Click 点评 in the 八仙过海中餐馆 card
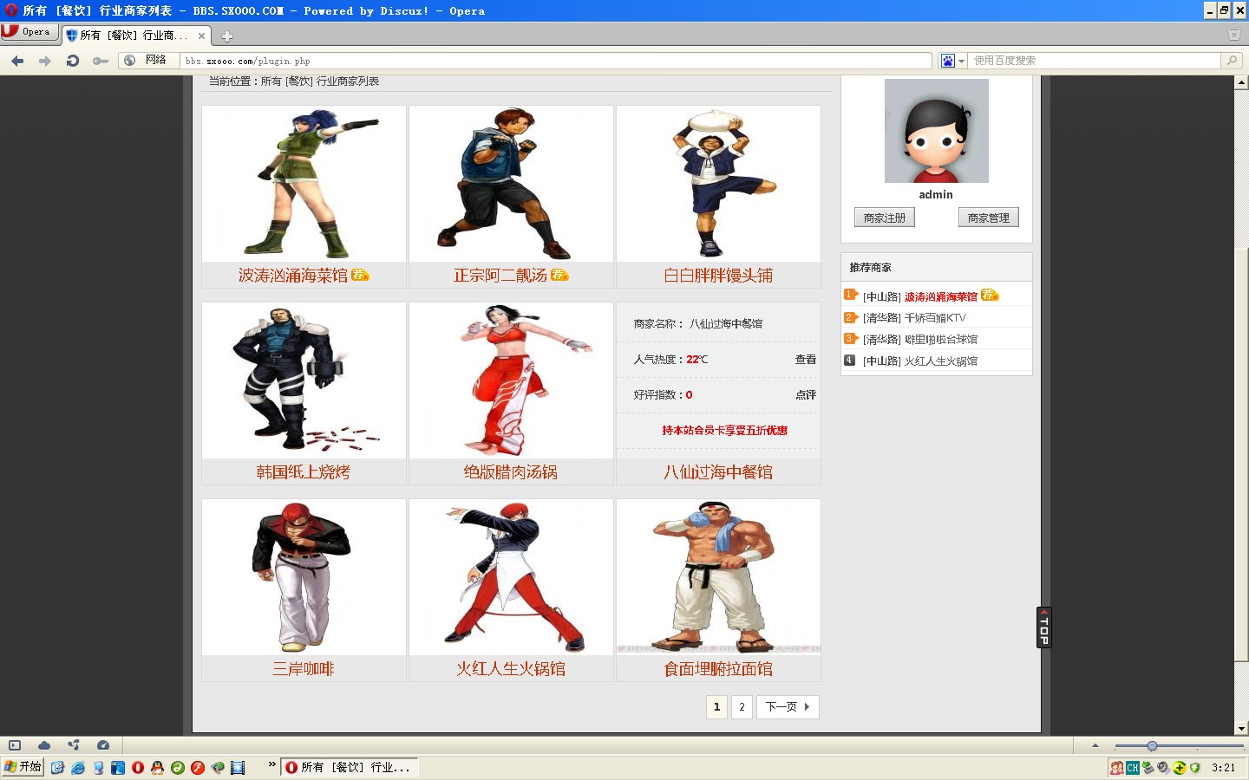This screenshot has height=780, width=1249. click(806, 395)
